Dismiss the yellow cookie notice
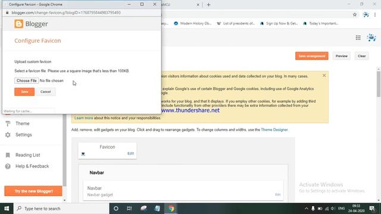 [324, 75]
